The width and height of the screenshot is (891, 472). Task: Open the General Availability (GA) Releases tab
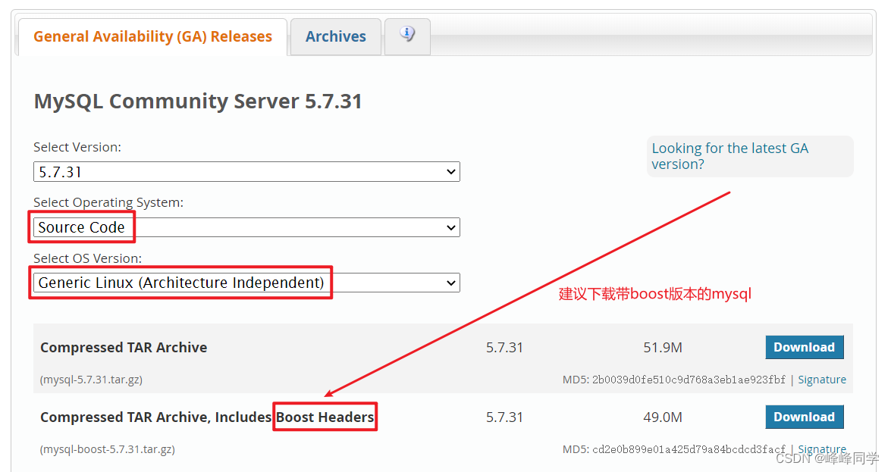point(152,37)
